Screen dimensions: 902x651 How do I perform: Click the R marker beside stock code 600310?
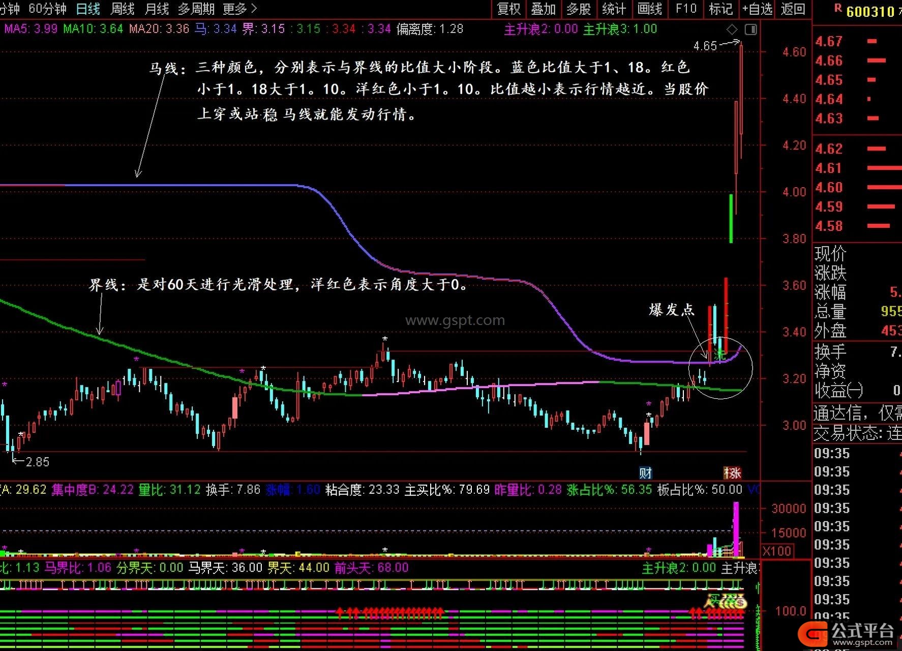click(838, 9)
